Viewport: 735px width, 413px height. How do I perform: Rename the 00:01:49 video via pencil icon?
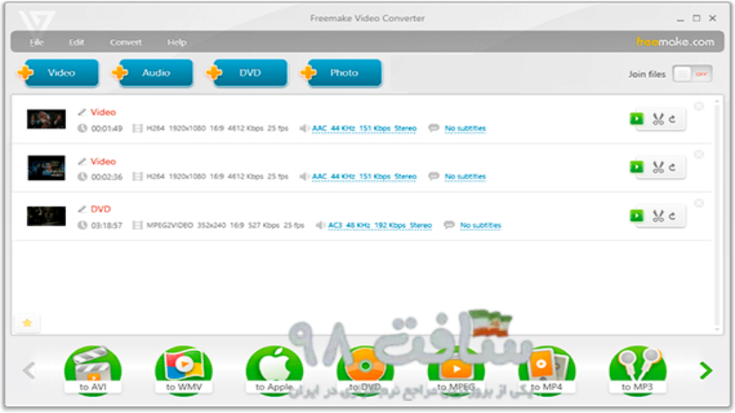point(82,112)
